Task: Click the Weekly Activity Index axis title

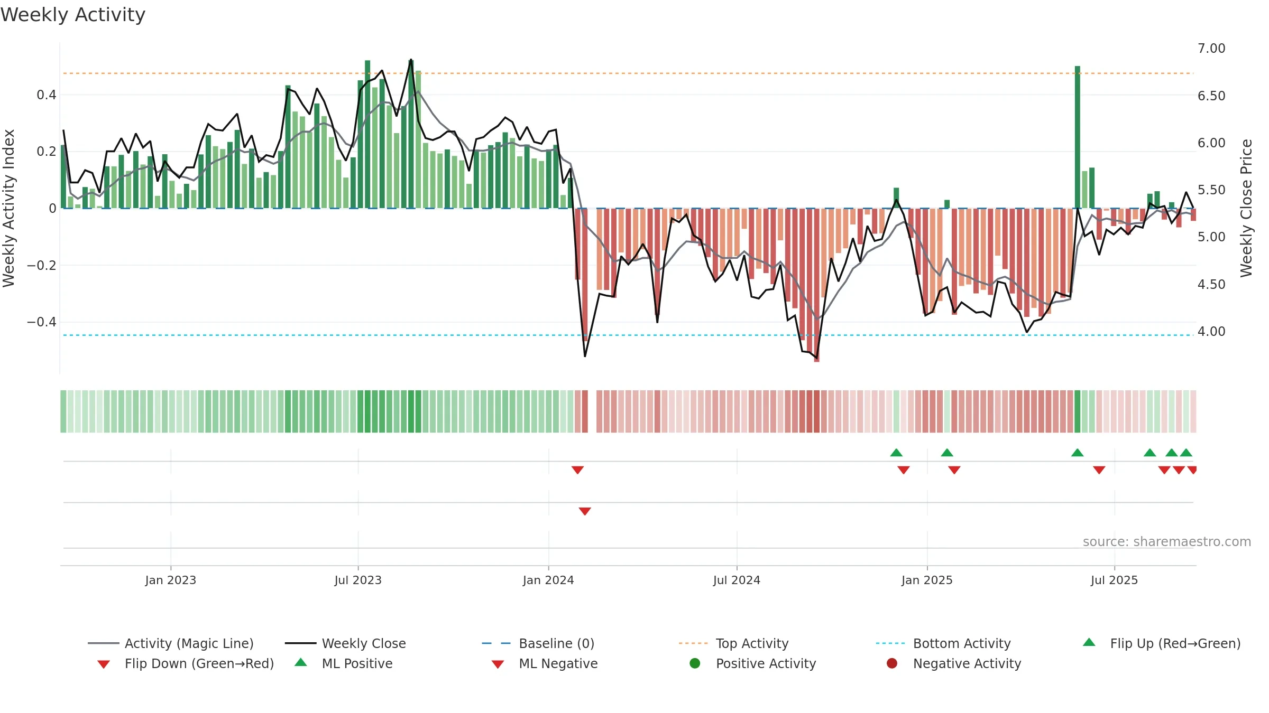Action: [x=8, y=208]
